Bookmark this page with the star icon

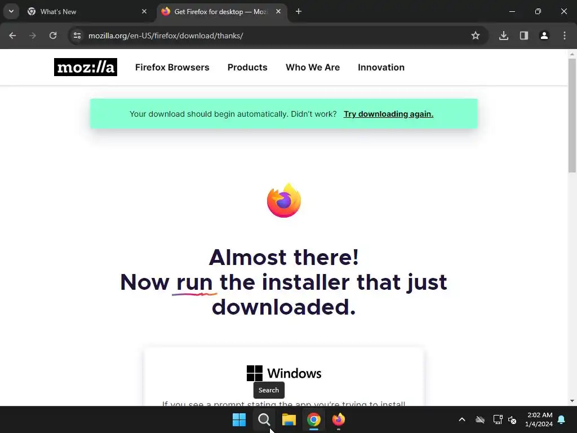476,36
